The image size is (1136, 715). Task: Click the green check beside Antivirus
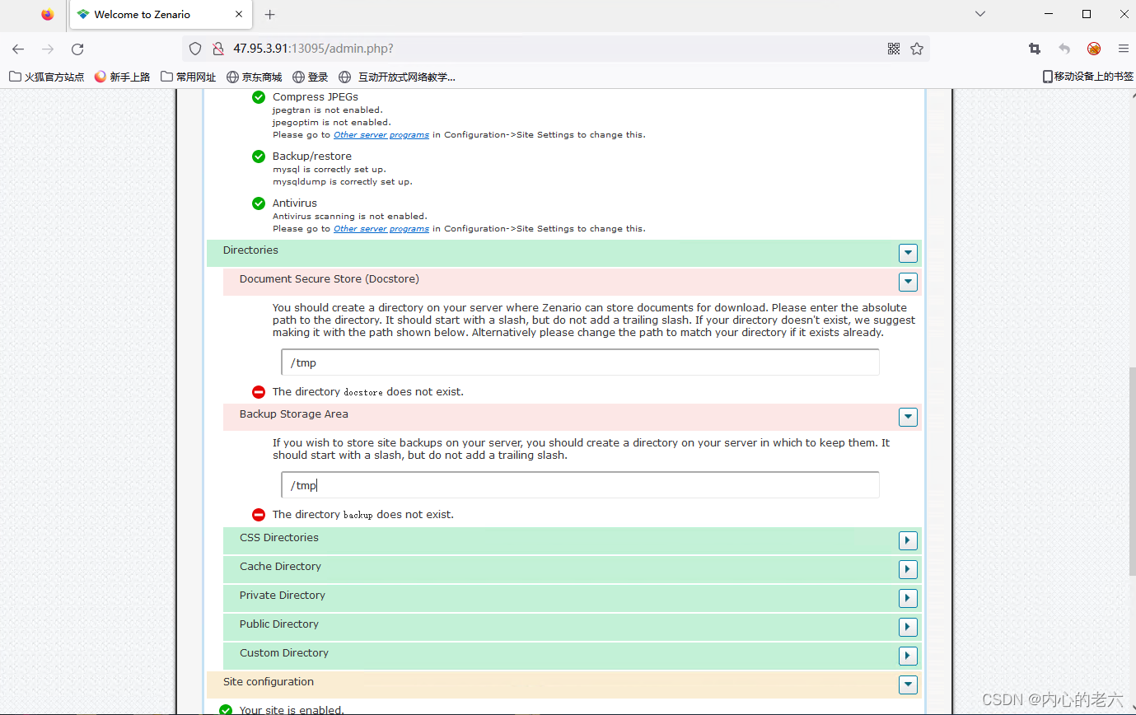(x=259, y=203)
